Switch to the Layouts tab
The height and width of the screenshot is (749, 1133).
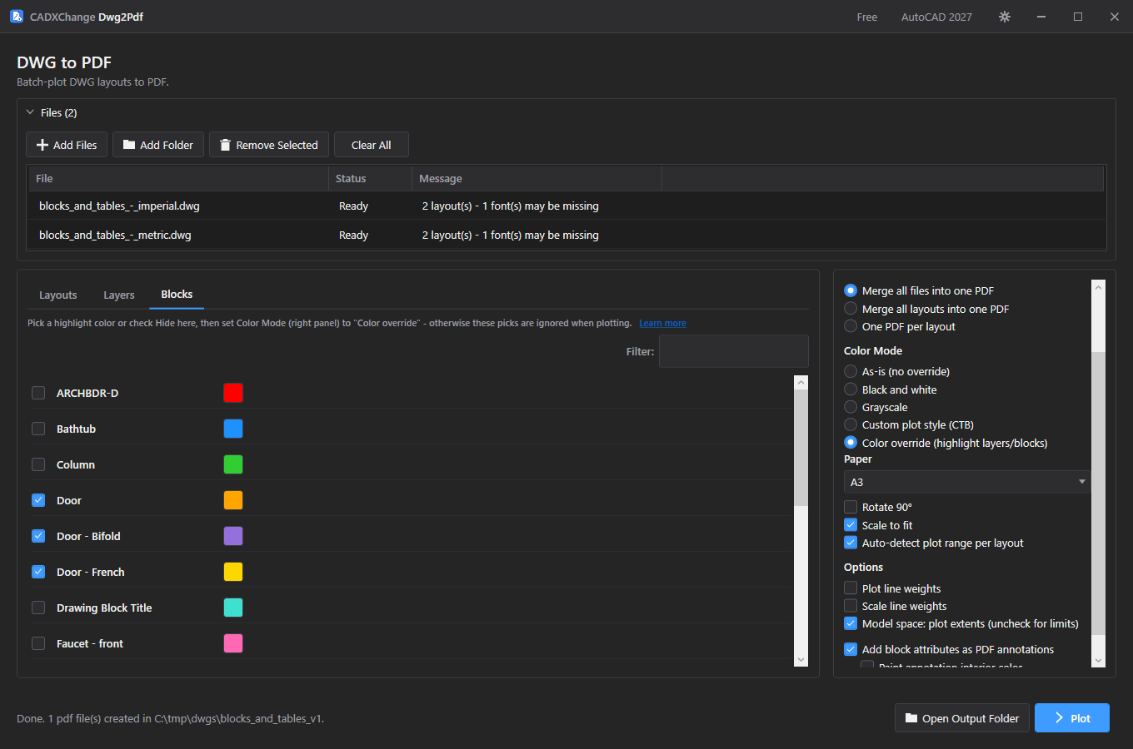(58, 295)
